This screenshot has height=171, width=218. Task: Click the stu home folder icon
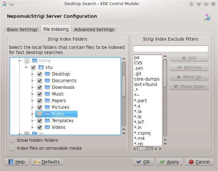(41, 67)
